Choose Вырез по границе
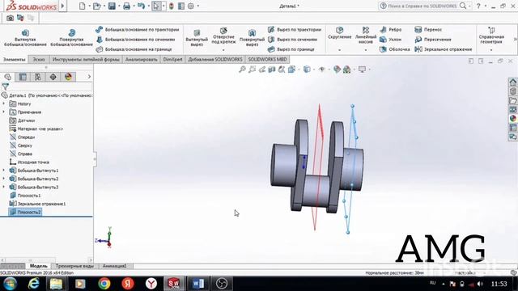Screen dimensions: 518x291 [x=291, y=49]
